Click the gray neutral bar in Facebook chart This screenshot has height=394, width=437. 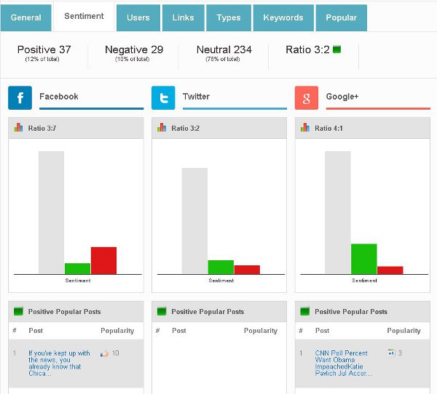click(51, 212)
